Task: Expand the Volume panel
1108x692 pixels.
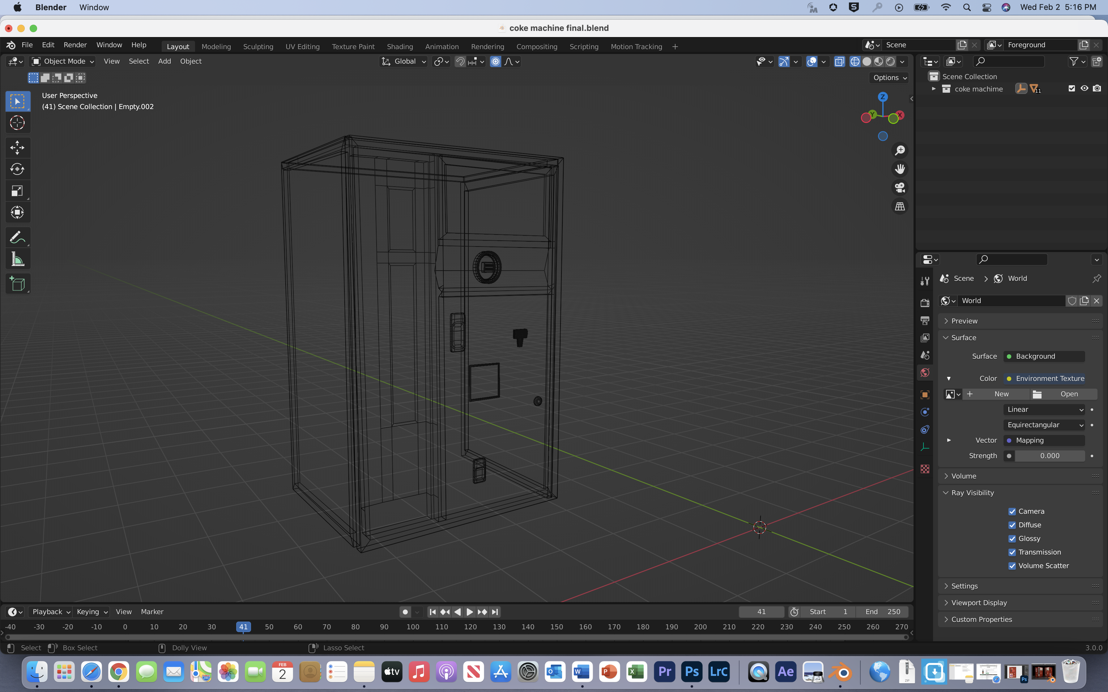Action: (x=963, y=476)
